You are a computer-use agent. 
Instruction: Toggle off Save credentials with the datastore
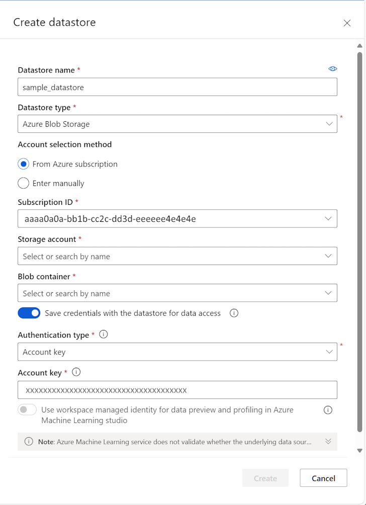click(29, 313)
